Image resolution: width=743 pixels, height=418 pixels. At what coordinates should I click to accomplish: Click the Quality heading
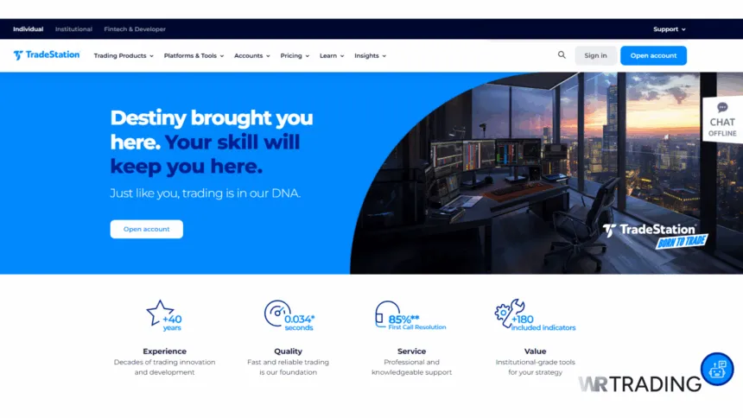click(x=288, y=351)
